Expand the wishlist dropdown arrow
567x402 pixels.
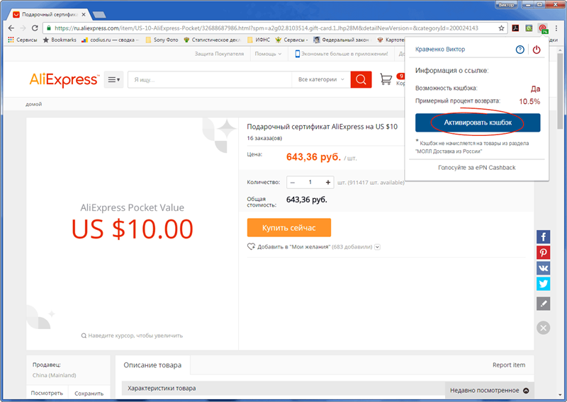pos(378,247)
